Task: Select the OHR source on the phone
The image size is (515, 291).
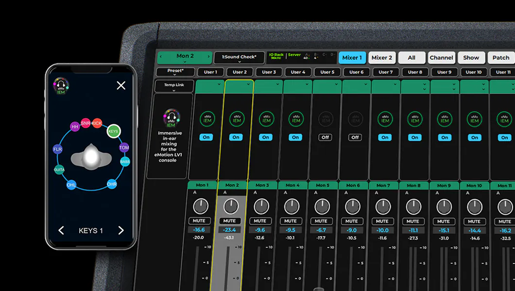Action: tap(112, 184)
